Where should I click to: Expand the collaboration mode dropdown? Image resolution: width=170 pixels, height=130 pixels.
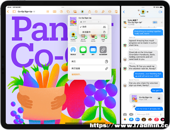point(90,22)
